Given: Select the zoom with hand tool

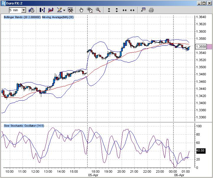Looking at the screenshot, I should [x=90, y=10].
